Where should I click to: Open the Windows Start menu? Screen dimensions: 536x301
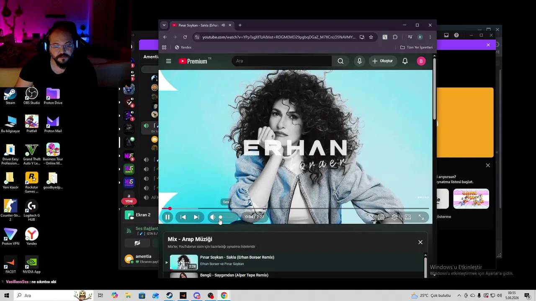pyautogui.click(x=6, y=296)
